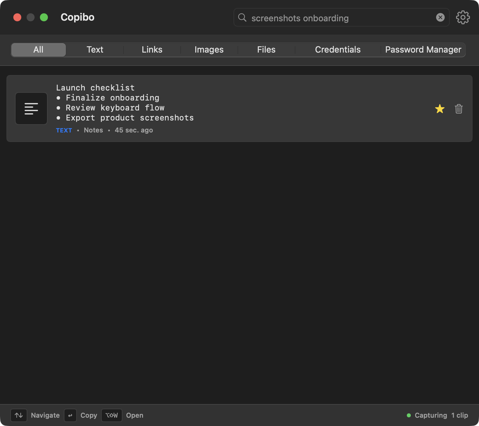
Task: Show the Images tab
Action: coord(209,50)
